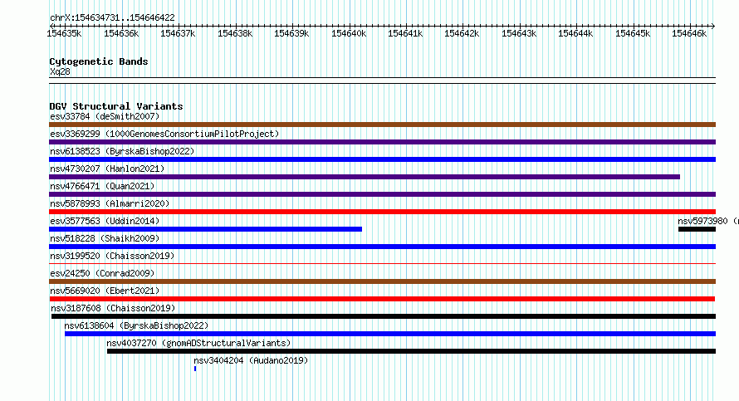Click nsv4730207 (Hanlon2021) label
The height and width of the screenshot is (401, 739).
point(107,169)
